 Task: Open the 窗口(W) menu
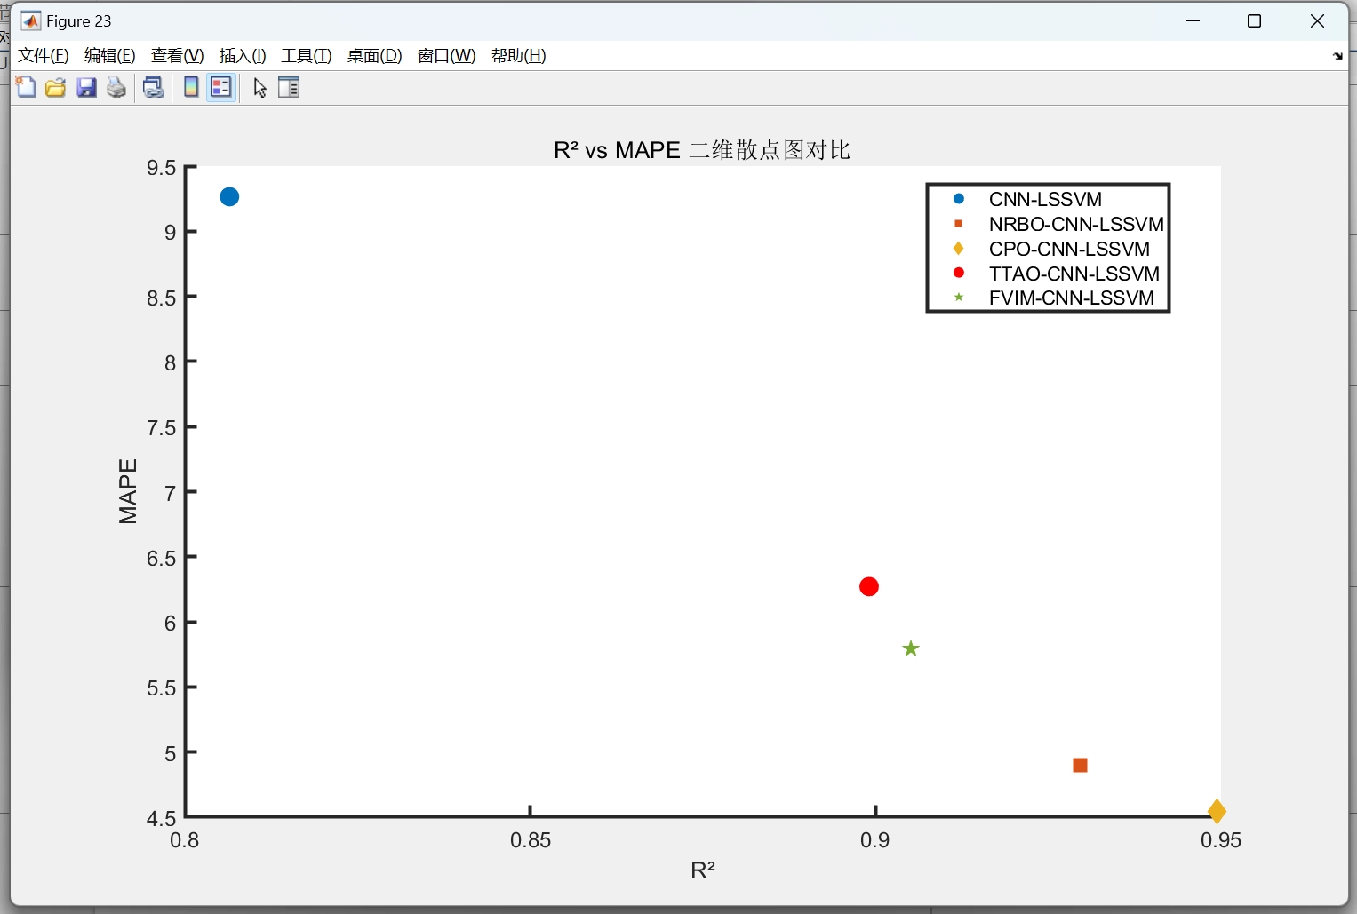point(446,55)
